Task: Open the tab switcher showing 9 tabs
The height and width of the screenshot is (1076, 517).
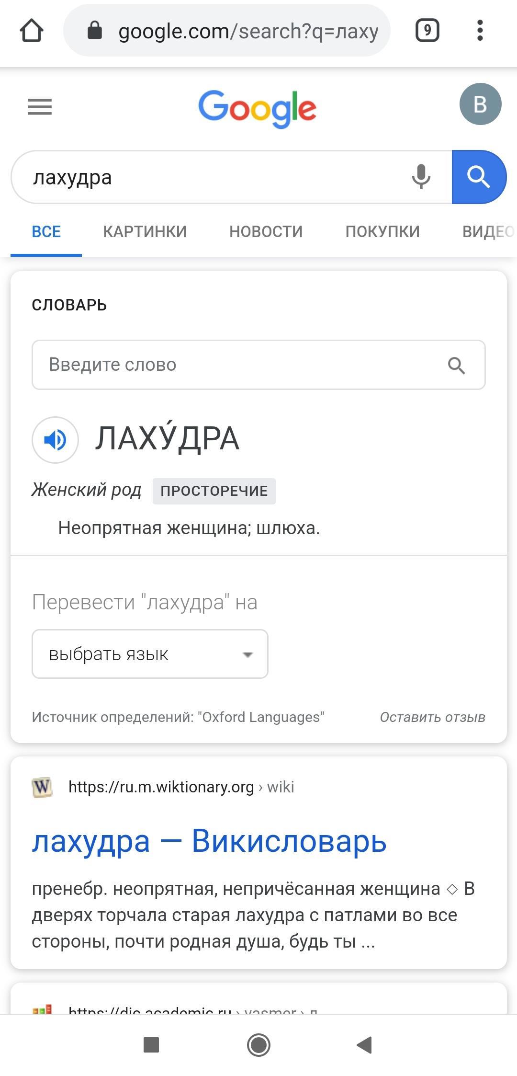Action: click(x=427, y=31)
